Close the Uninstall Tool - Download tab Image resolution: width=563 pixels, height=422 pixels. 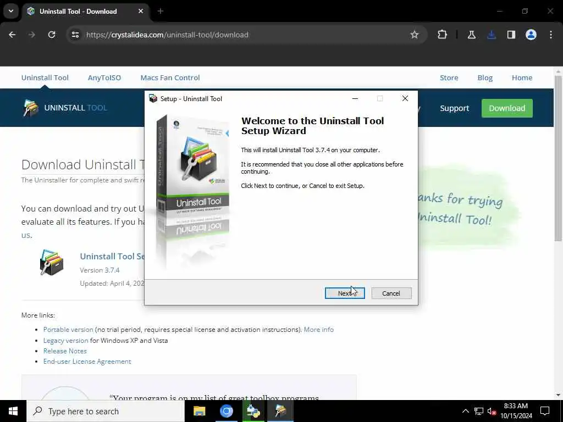pyautogui.click(x=141, y=11)
